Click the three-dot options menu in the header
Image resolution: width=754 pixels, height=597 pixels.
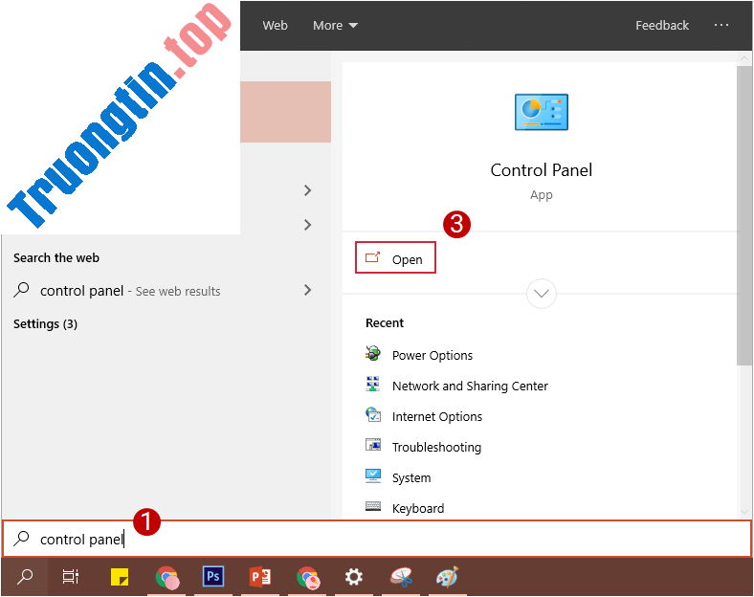click(721, 25)
